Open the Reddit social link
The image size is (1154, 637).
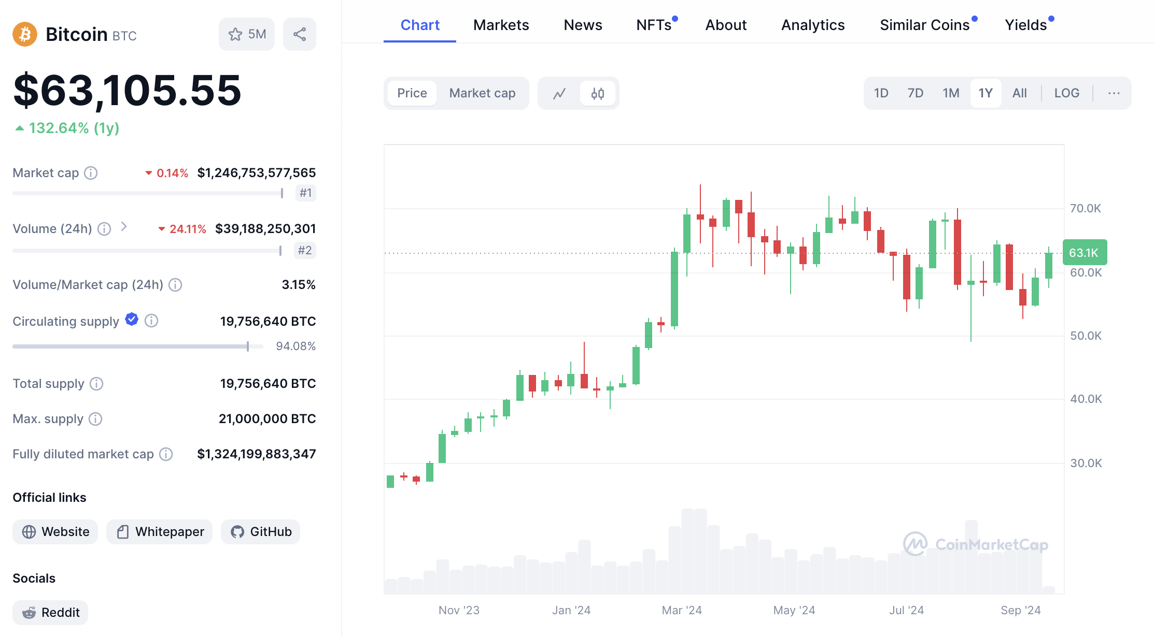click(x=50, y=613)
